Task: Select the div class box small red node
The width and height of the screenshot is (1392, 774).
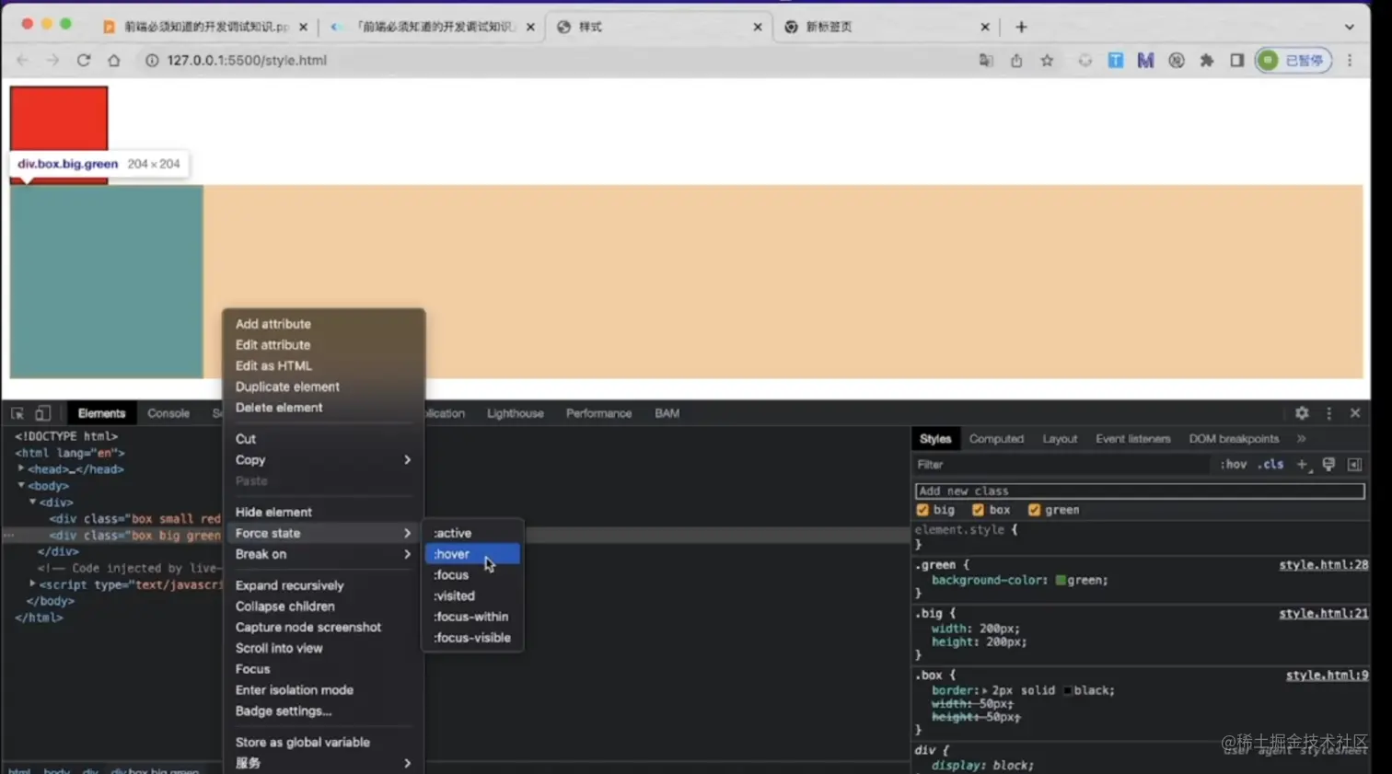Action: [135, 518]
